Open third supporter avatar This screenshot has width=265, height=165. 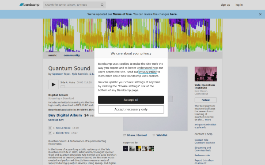138,149
